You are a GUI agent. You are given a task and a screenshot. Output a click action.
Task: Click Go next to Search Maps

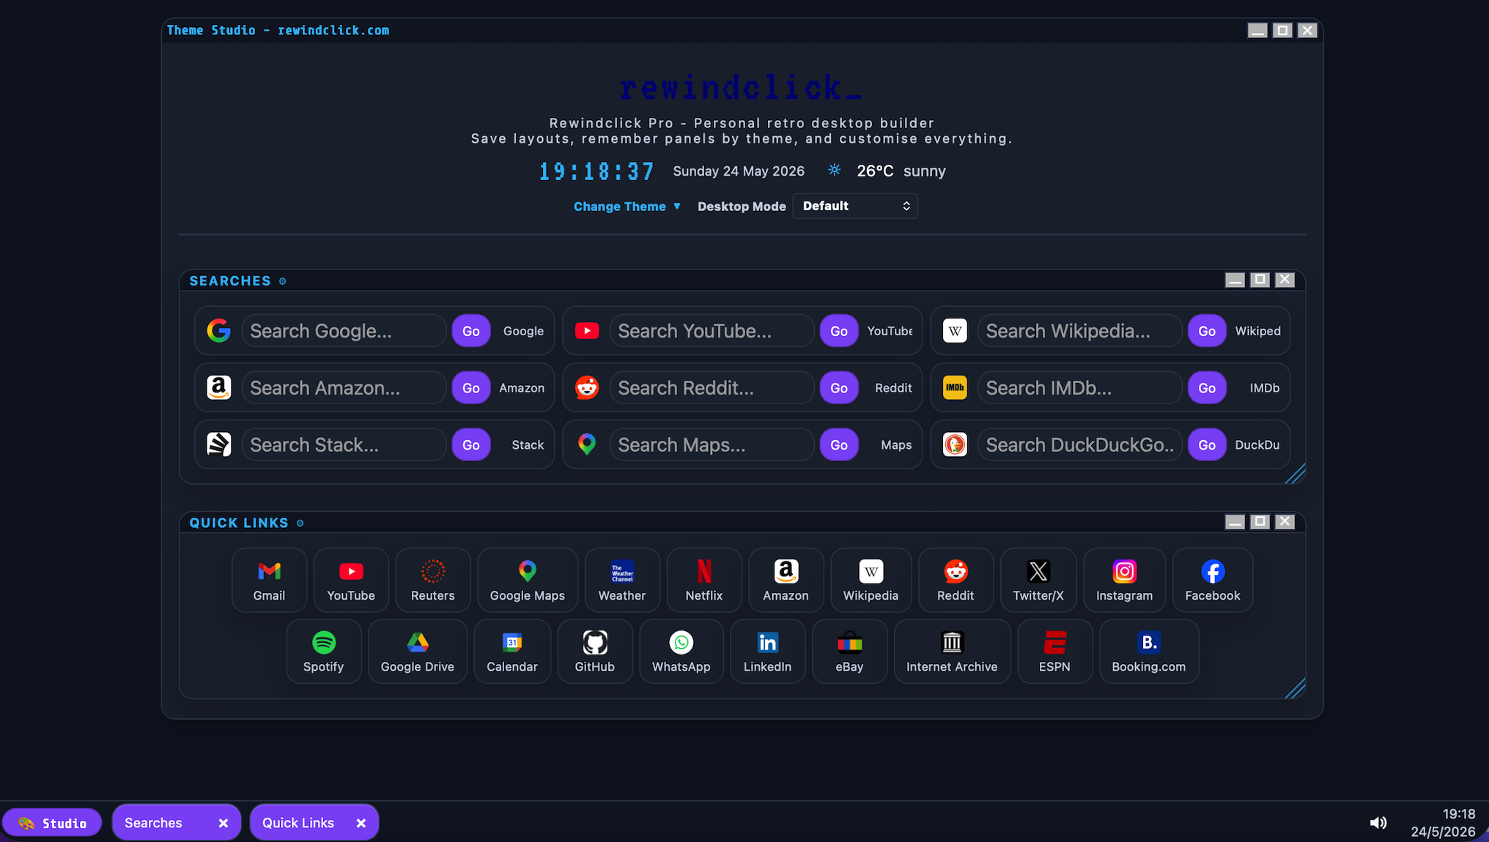[x=839, y=444]
